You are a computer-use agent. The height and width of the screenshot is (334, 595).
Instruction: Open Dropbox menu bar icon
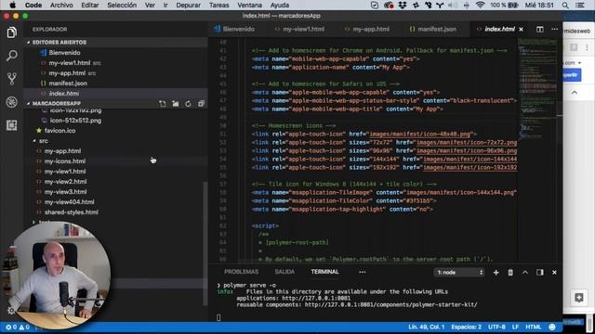click(x=403, y=6)
